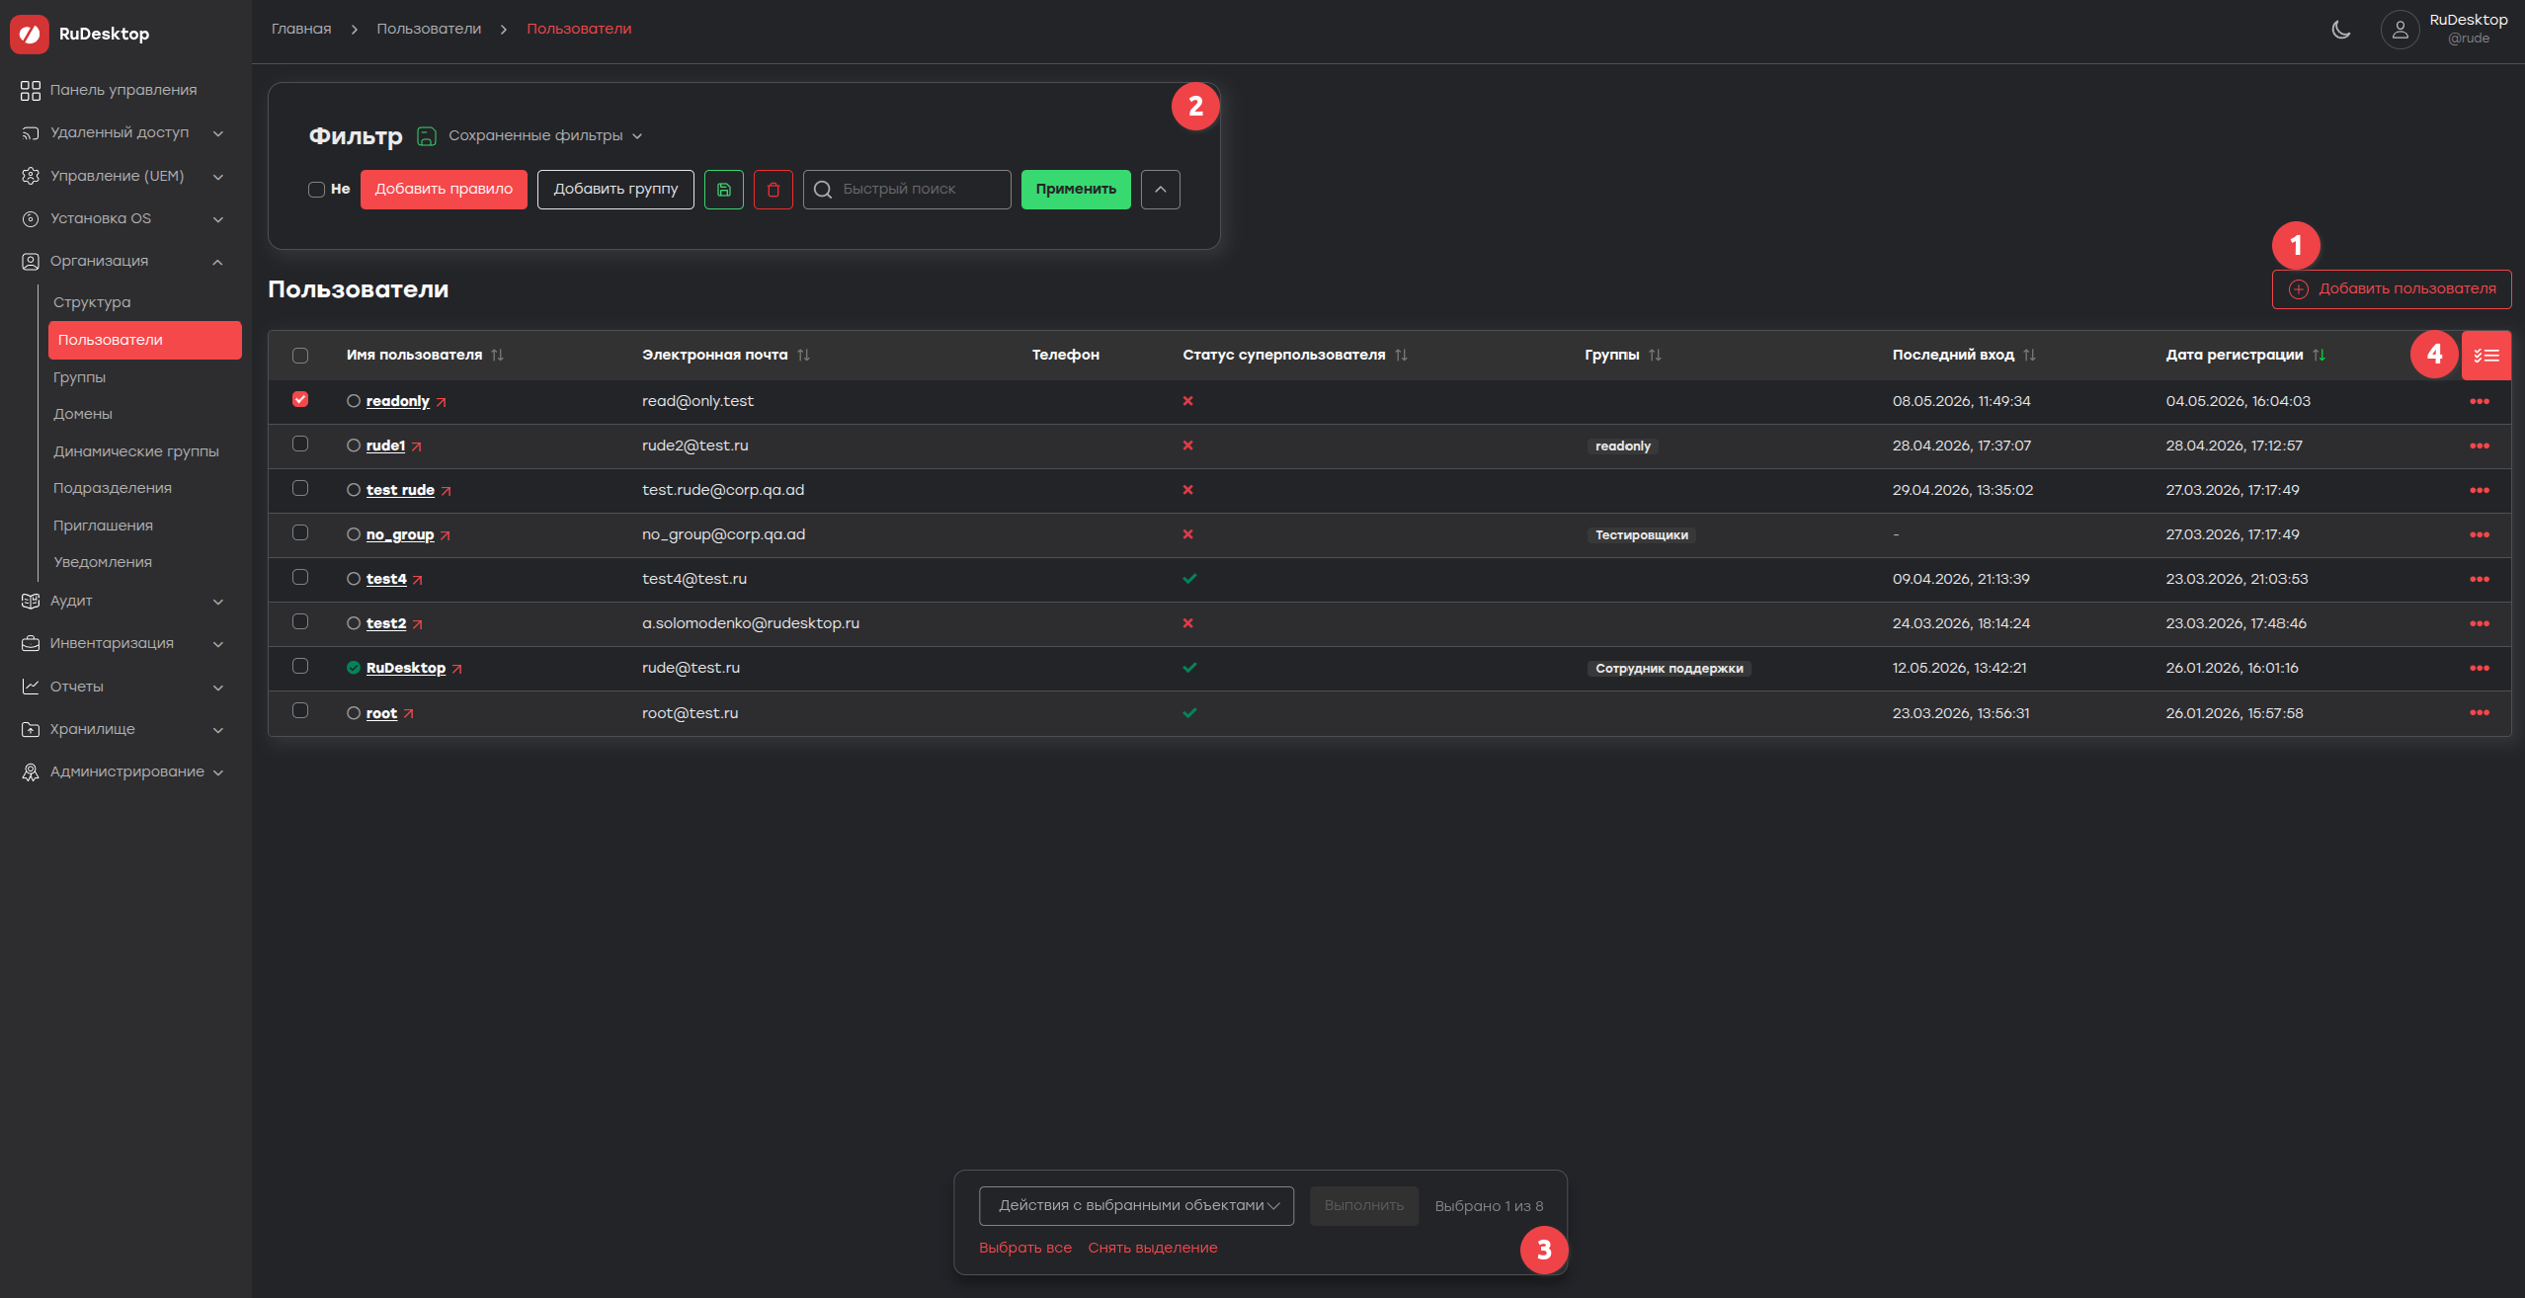
Task: Open row actions menu for no_group
Action: tap(2480, 535)
